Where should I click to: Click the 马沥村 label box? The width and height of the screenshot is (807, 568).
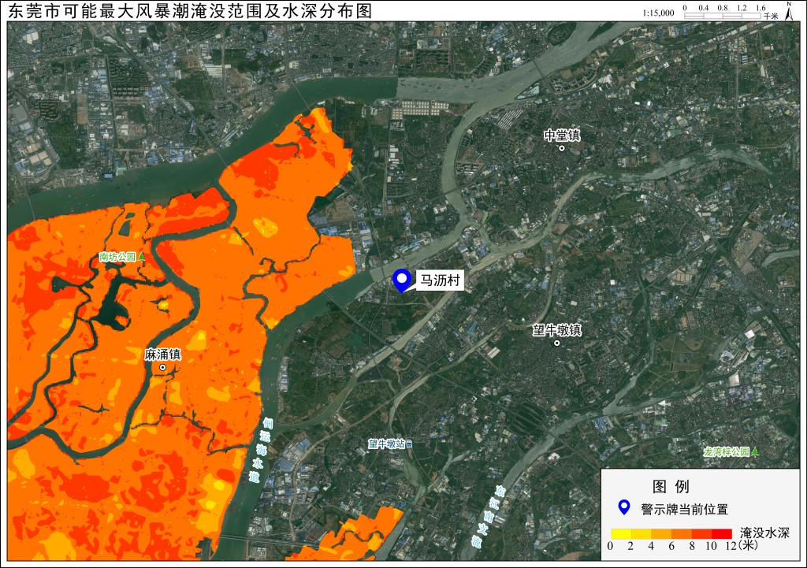tap(440, 280)
